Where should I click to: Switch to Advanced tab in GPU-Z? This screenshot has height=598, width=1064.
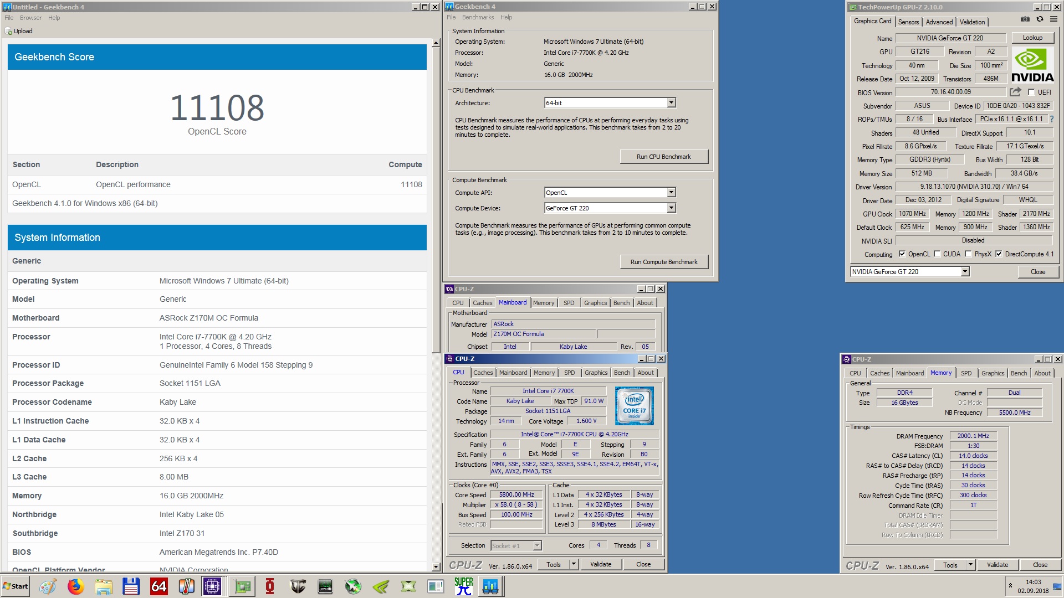pyautogui.click(x=939, y=22)
